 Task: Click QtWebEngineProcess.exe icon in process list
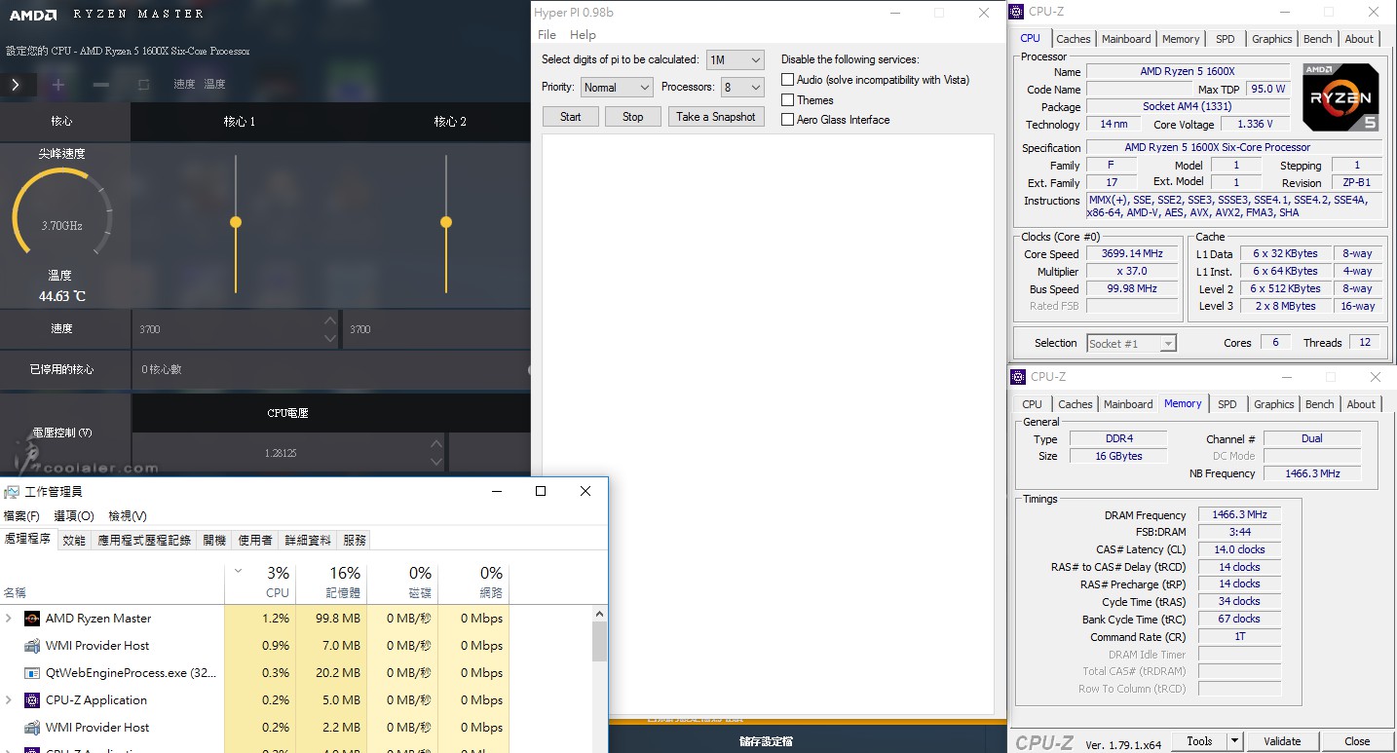32,673
